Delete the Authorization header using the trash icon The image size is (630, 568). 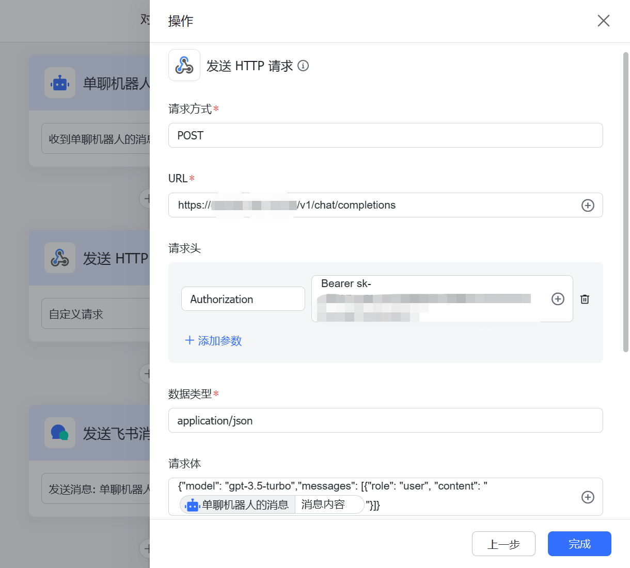584,299
